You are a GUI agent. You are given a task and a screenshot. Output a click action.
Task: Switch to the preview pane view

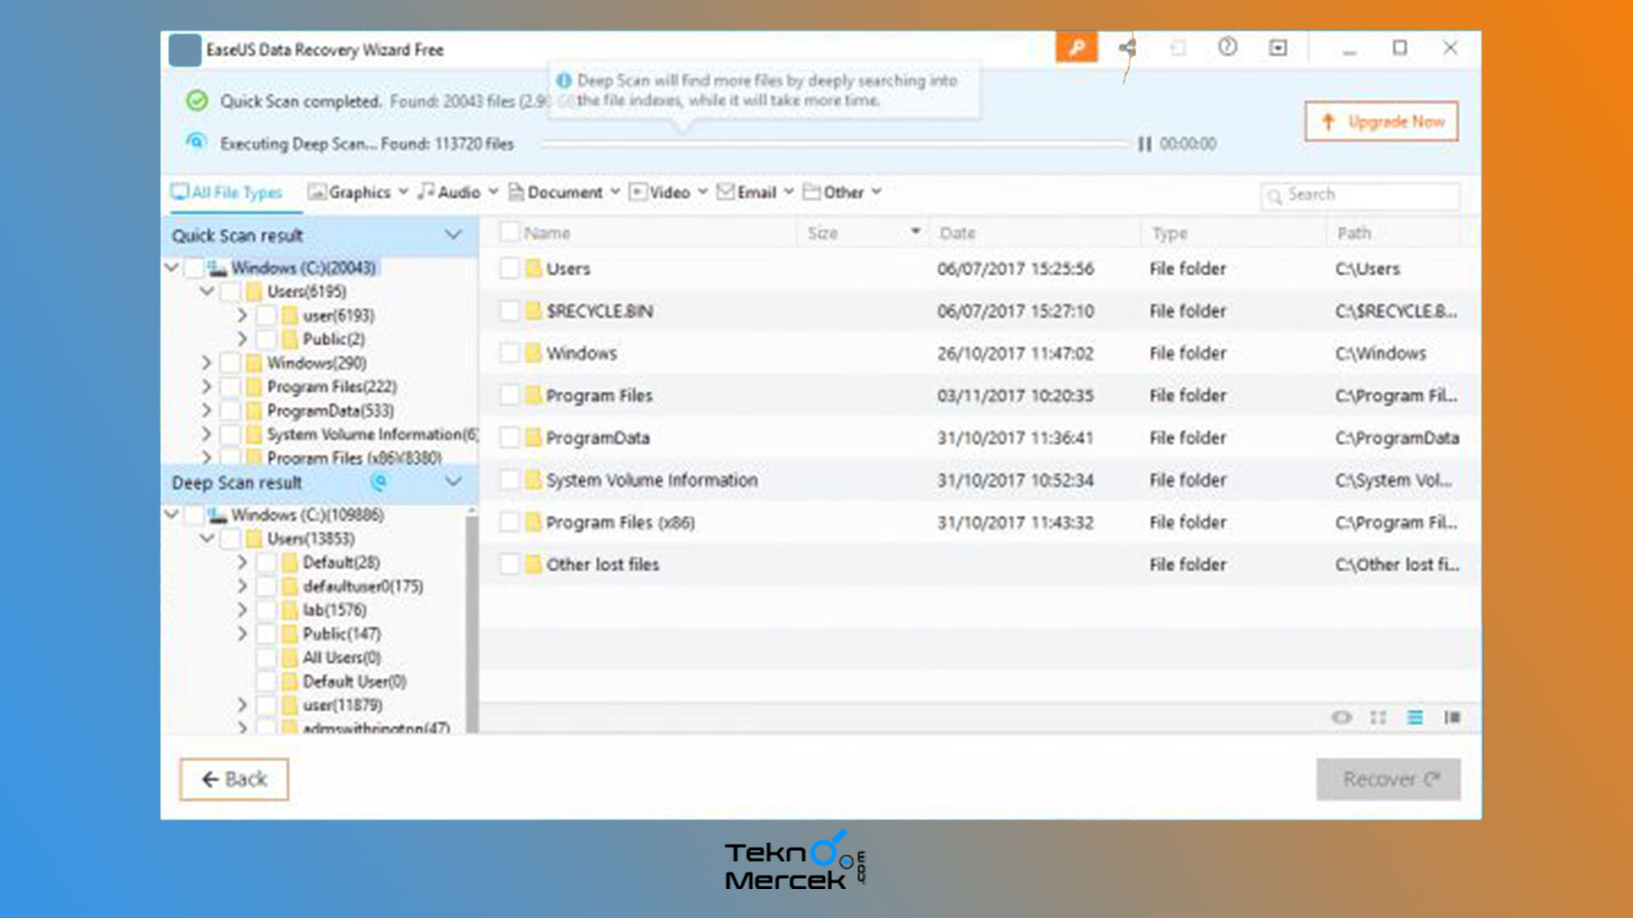1452,717
